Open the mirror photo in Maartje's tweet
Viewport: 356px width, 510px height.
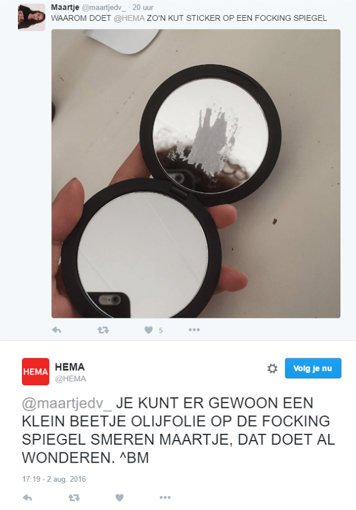click(x=196, y=174)
